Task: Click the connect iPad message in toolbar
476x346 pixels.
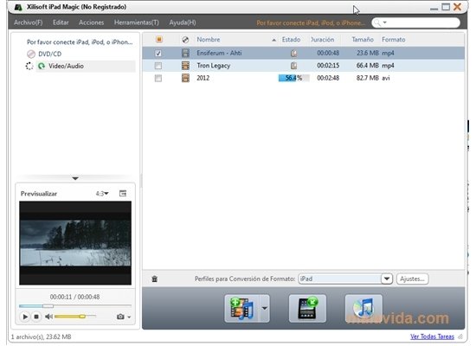Action: pos(311,23)
